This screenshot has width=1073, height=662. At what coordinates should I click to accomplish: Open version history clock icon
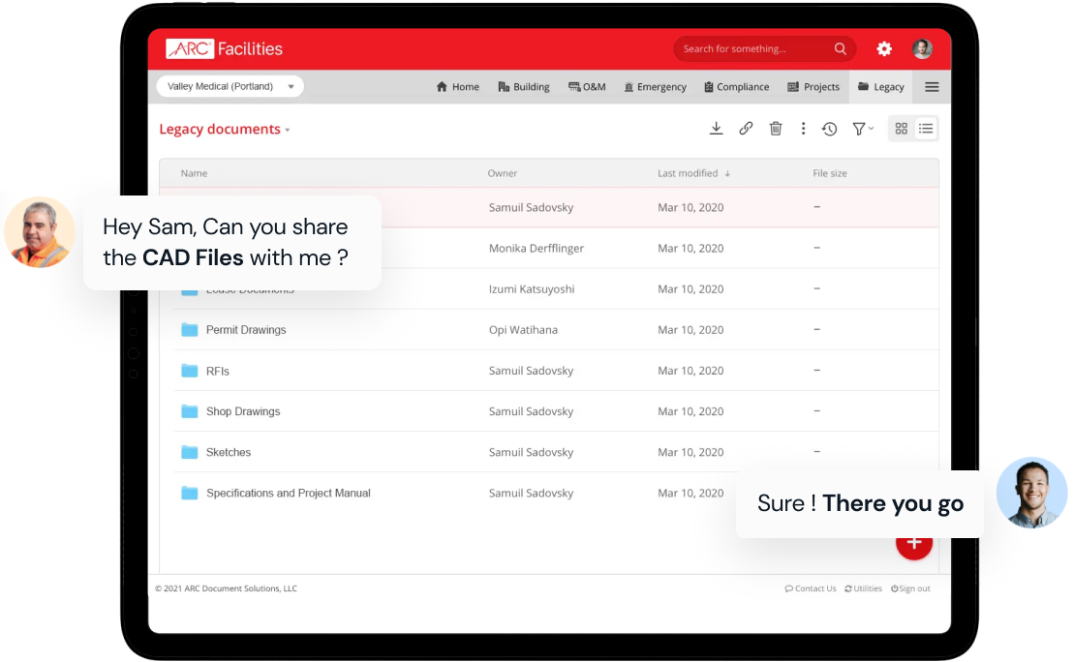pyautogui.click(x=829, y=129)
